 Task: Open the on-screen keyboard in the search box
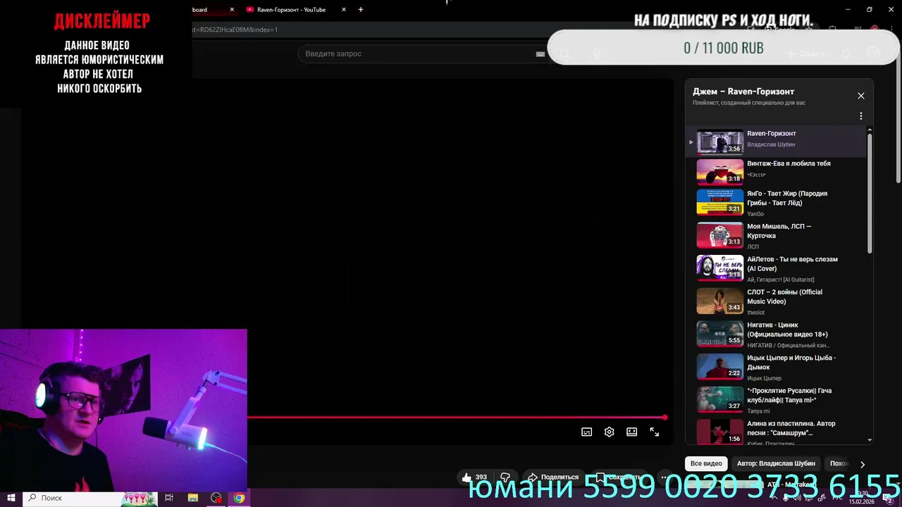tap(540, 54)
